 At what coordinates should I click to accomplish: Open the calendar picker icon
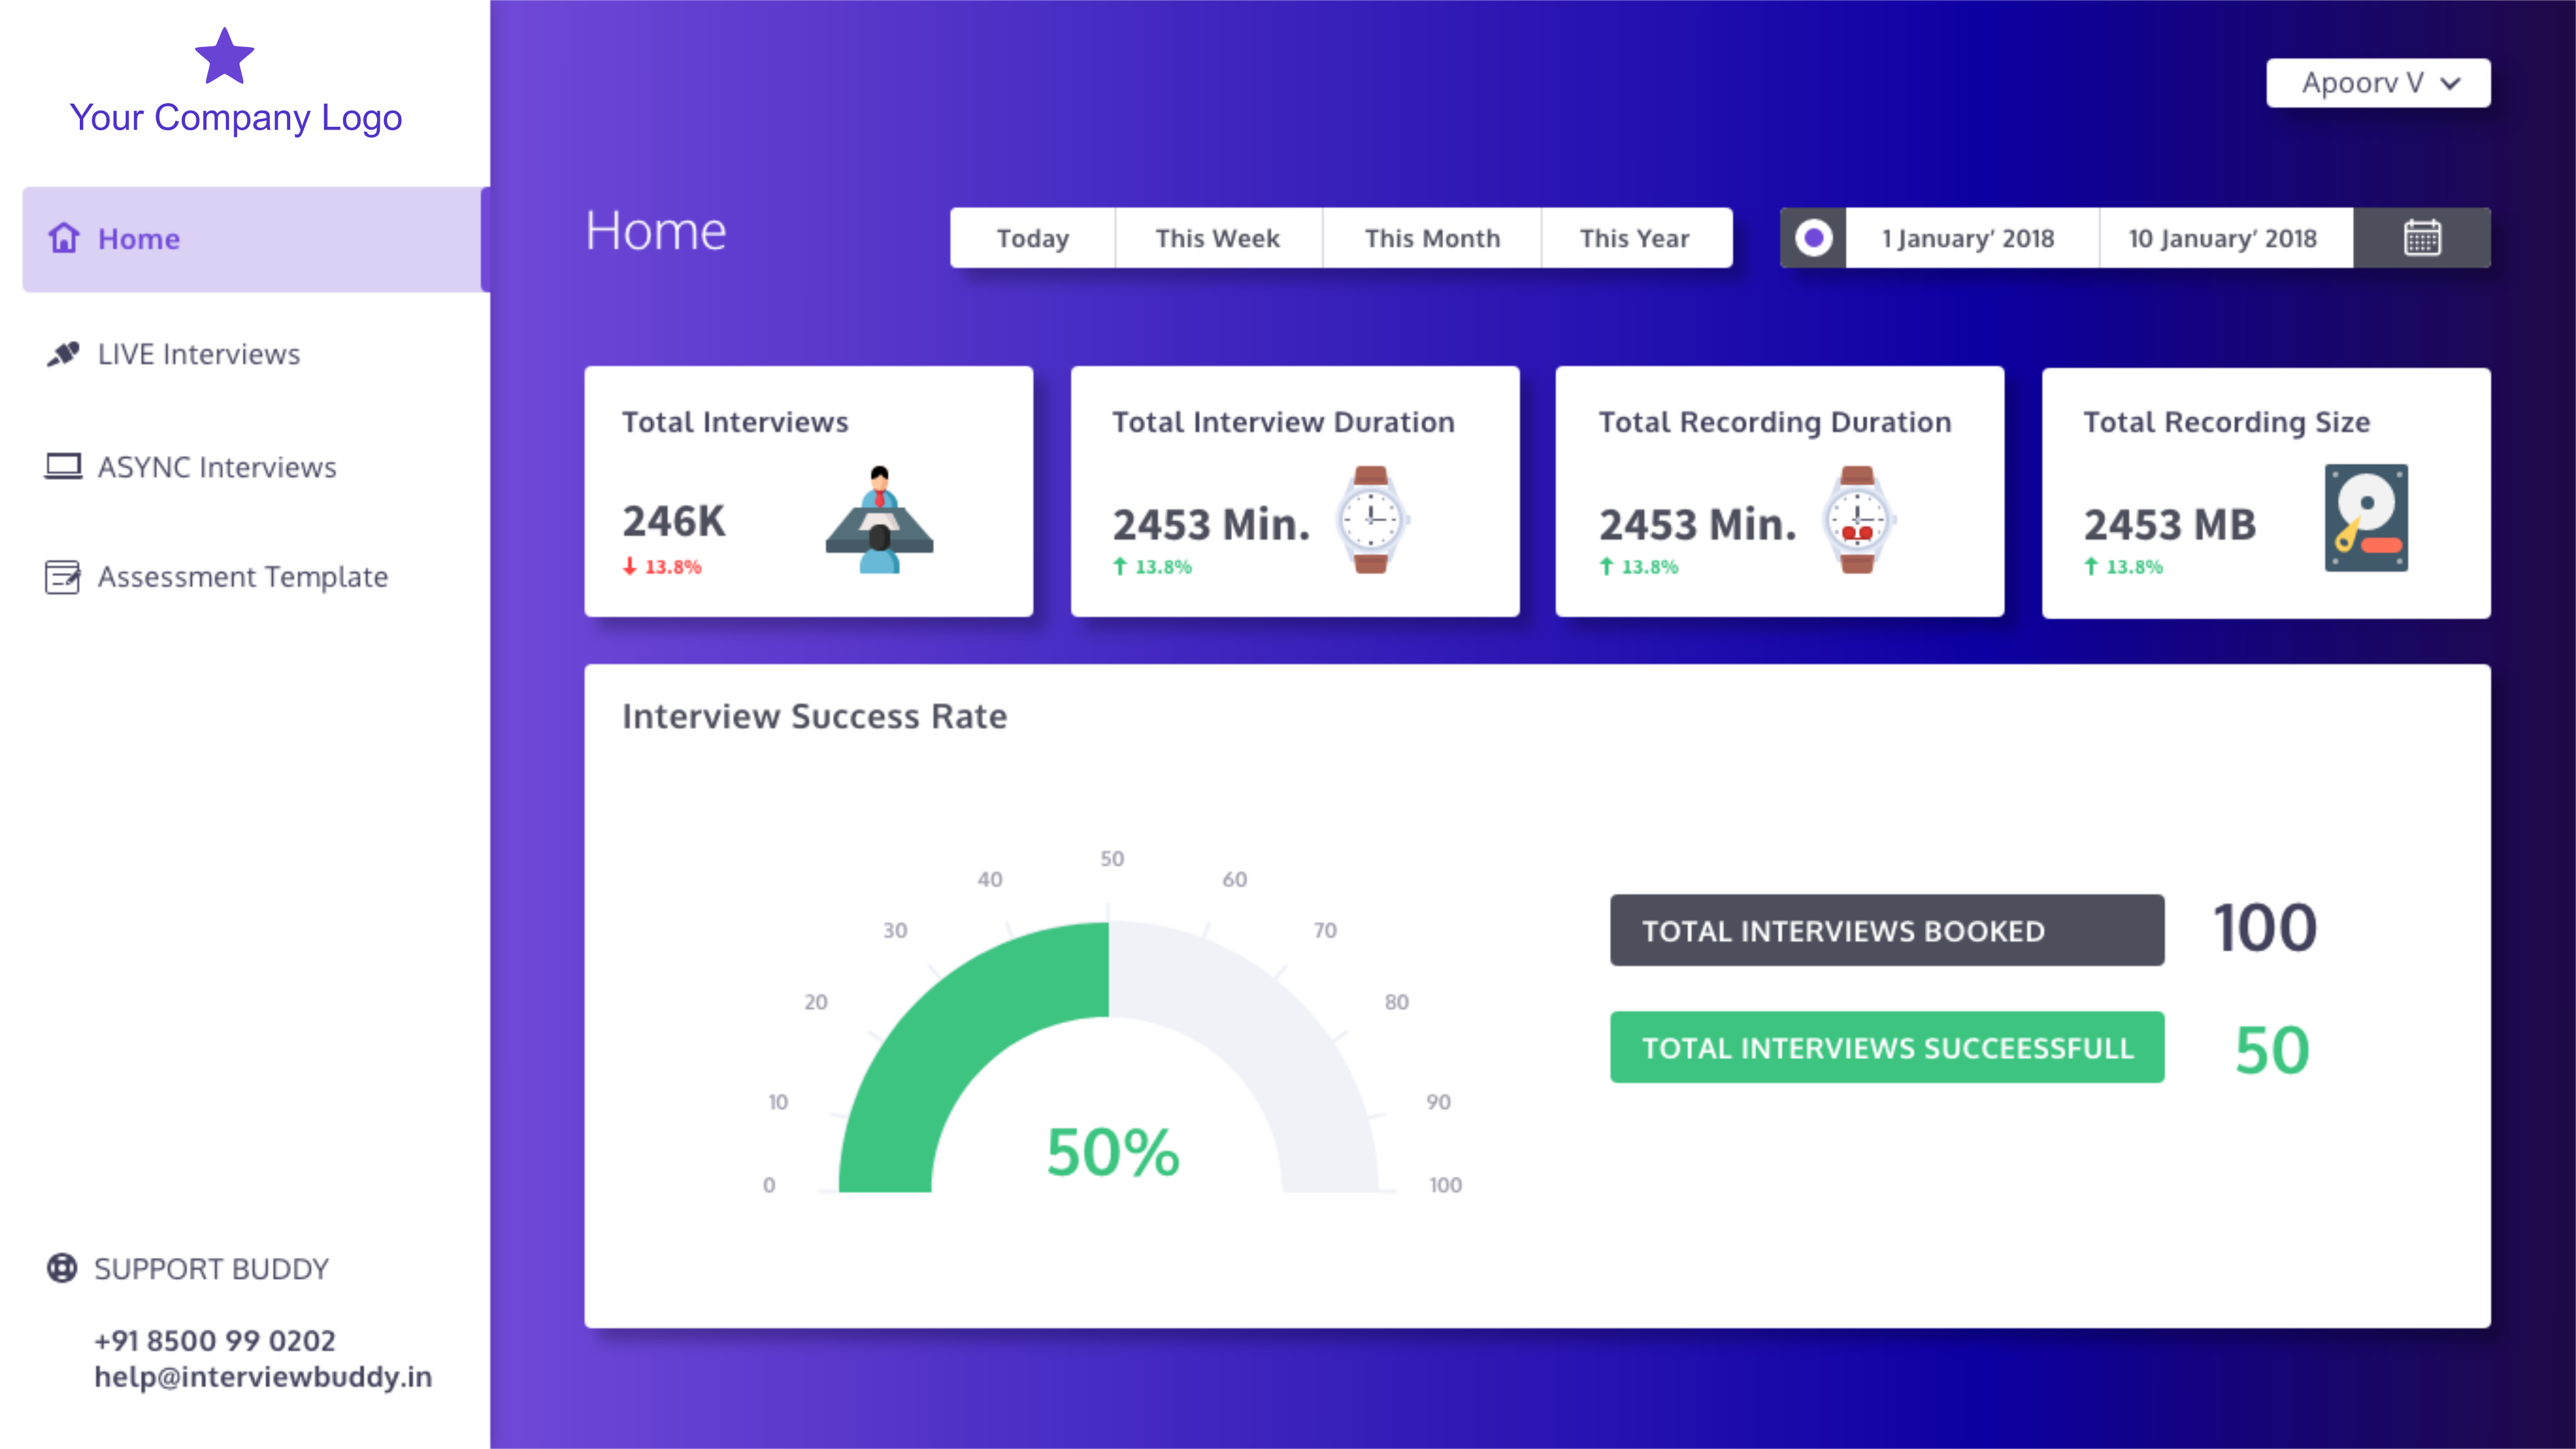coord(2423,237)
